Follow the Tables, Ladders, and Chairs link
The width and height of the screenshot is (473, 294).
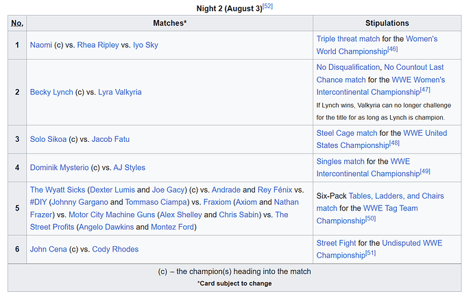(380, 202)
